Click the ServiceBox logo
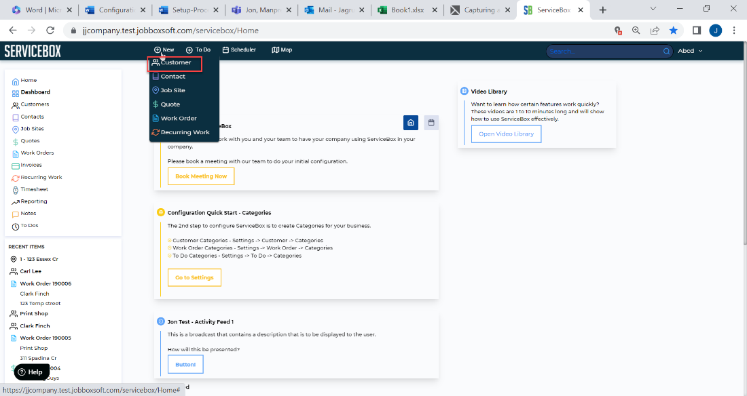 (x=33, y=51)
